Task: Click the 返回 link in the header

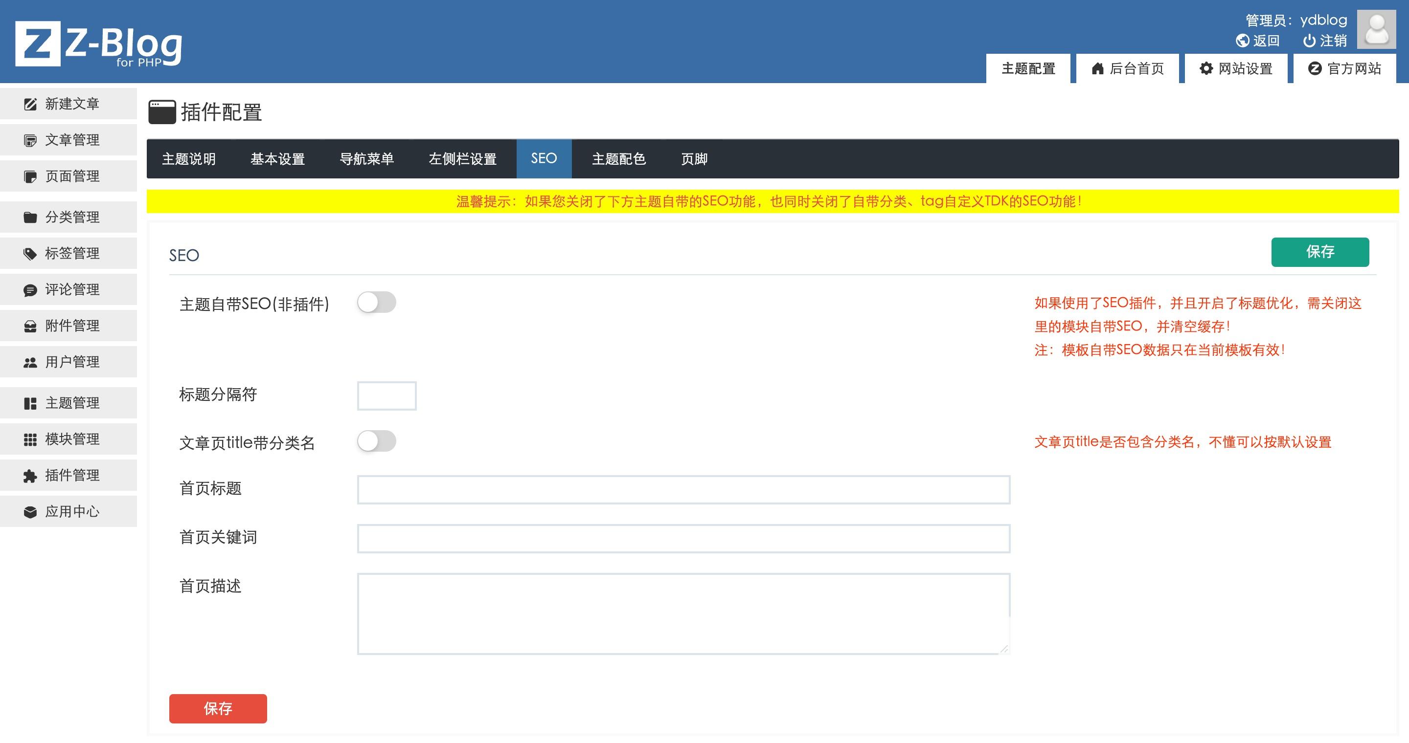Action: 1265,41
